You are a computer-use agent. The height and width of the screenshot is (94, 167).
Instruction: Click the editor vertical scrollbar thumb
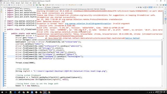(x=162, y=53)
